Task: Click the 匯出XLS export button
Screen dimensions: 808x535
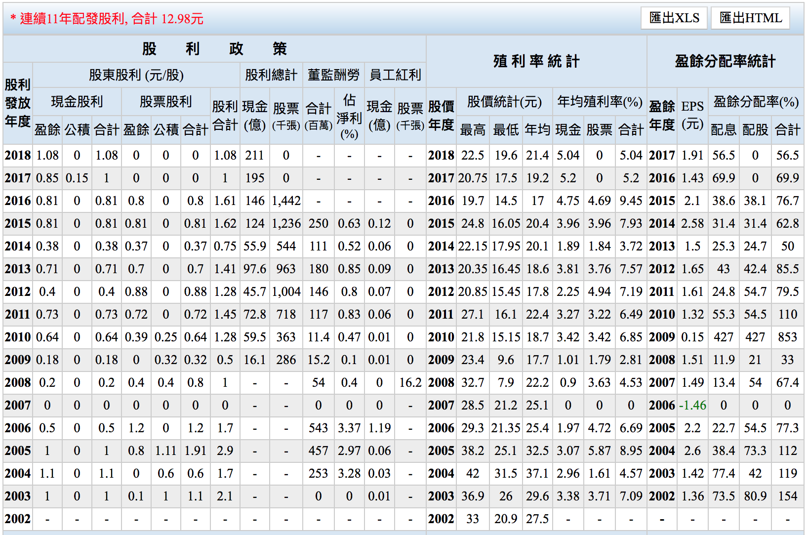Action: tap(674, 18)
